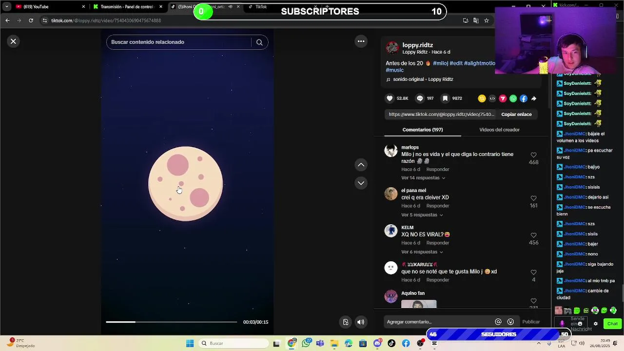
Task: Open loppy.ridtz profile name link
Action: [418, 45]
